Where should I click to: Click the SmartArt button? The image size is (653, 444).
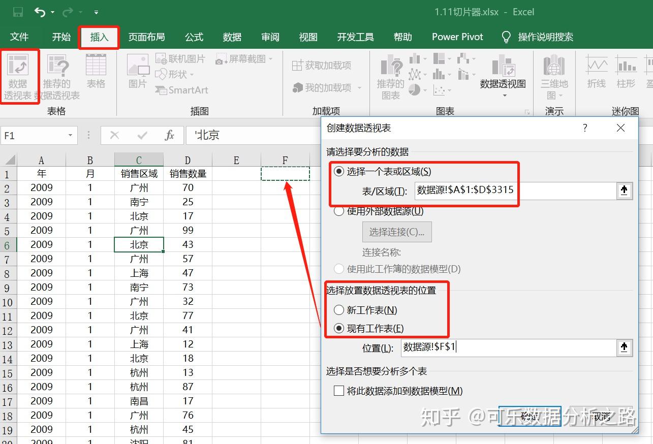tap(182, 90)
